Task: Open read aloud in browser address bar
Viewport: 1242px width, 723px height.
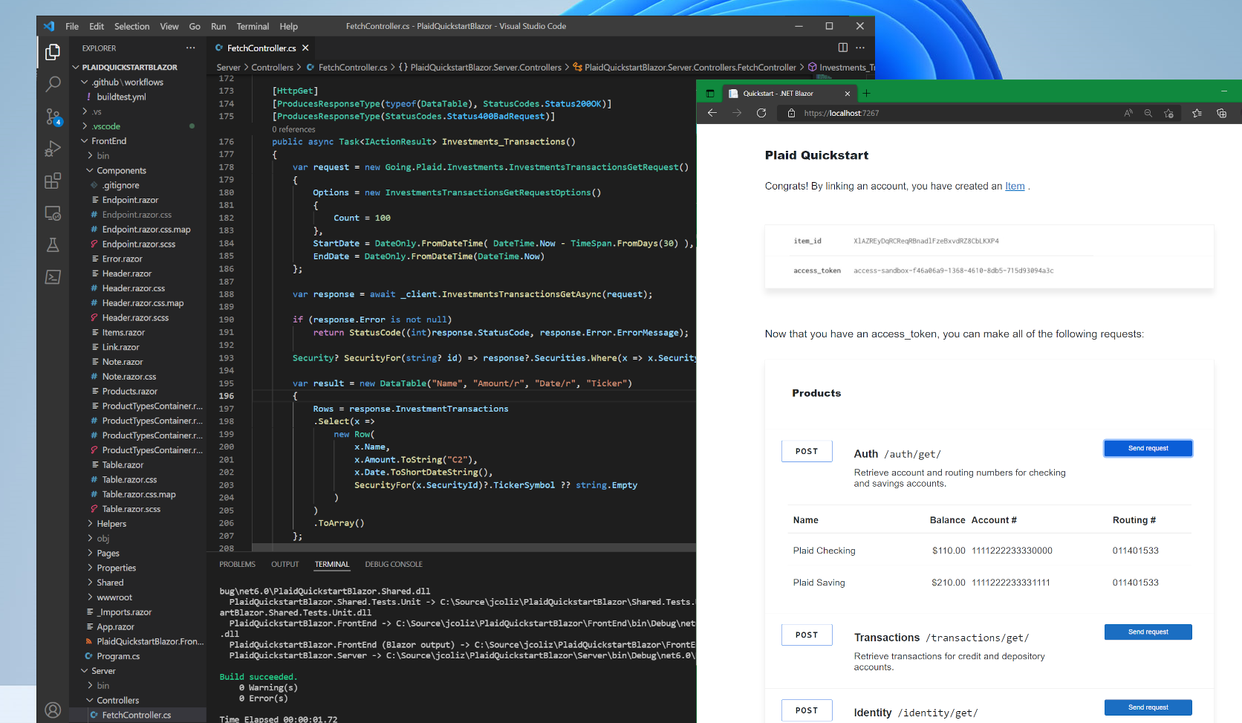Action: tap(1128, 113)
